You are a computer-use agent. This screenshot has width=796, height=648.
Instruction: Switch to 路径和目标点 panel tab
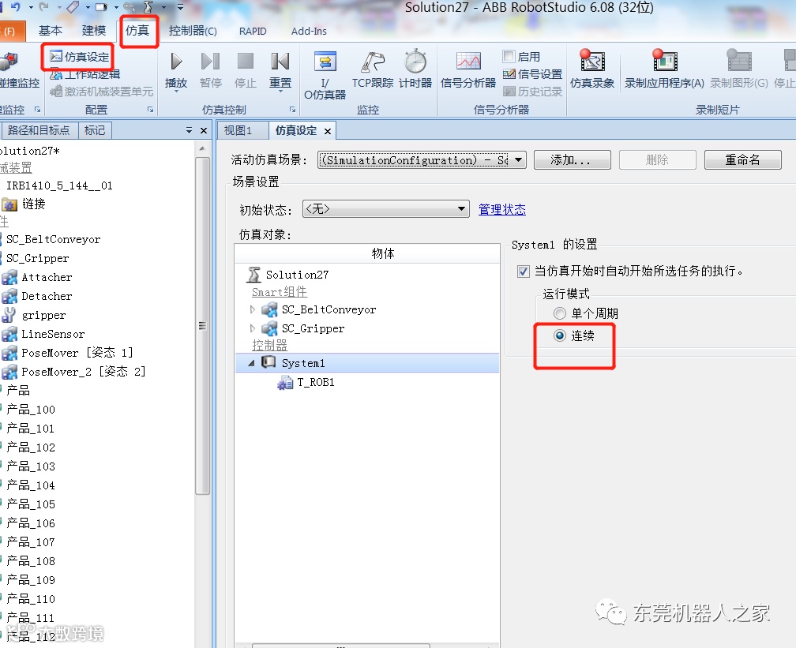pyautogui.click(x=39, y=130)
